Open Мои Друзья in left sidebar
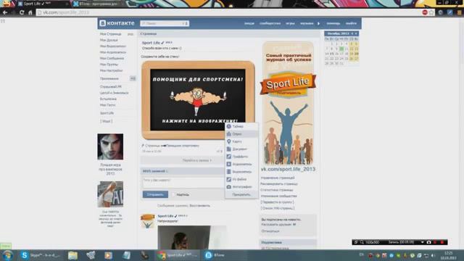 coord(109,41)
